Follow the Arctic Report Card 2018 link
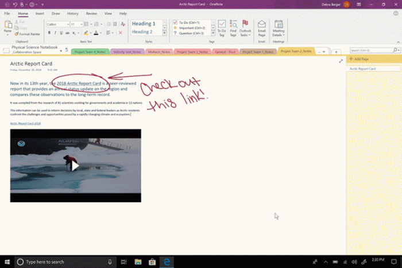Viewport: 402px width, 268px height. [25, 123]
